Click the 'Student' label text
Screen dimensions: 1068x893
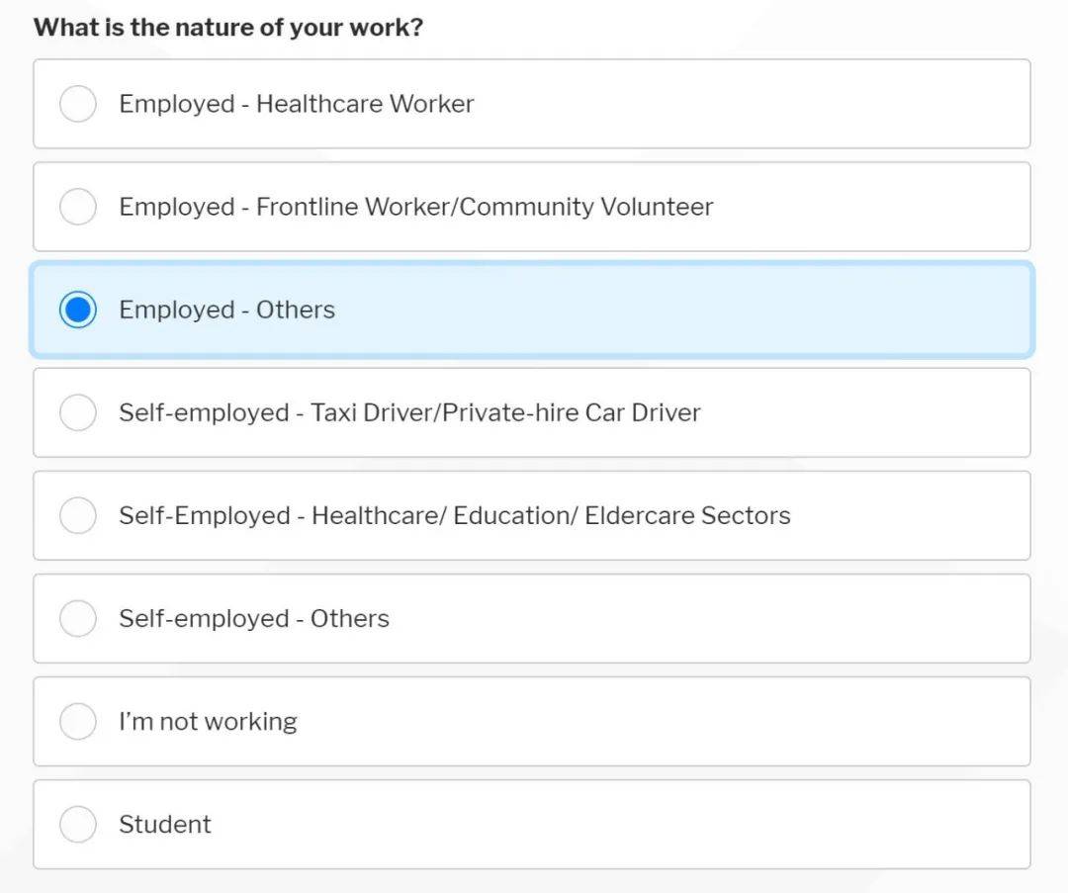(x=164, y=824)
